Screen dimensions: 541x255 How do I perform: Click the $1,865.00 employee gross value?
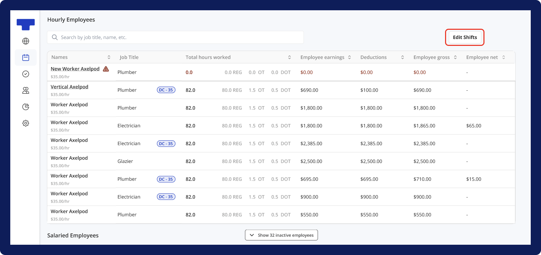click(x=425, y=126)
